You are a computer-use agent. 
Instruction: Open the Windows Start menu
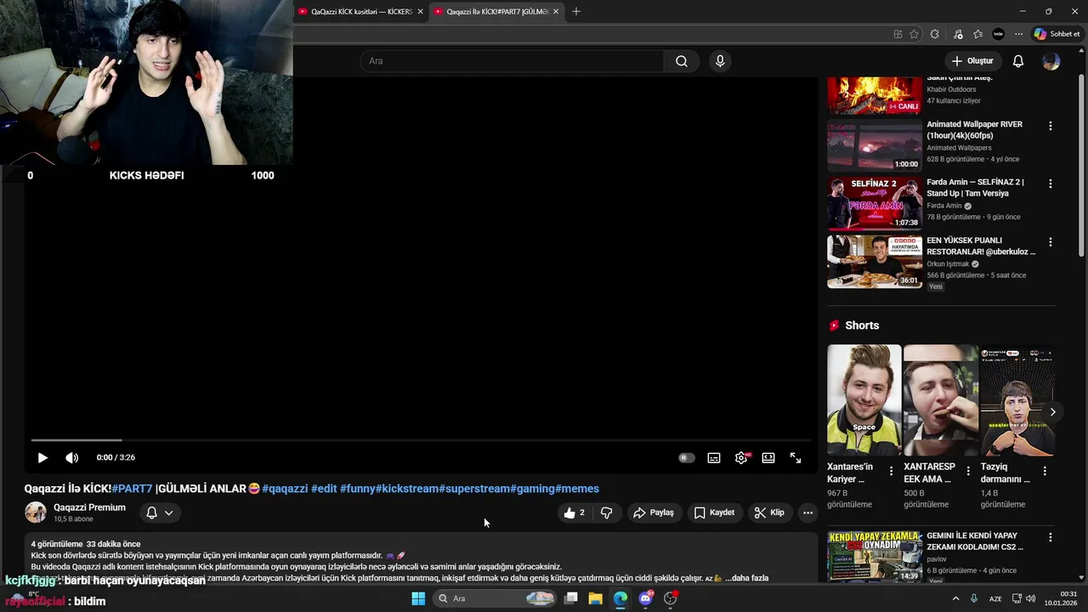418,598
